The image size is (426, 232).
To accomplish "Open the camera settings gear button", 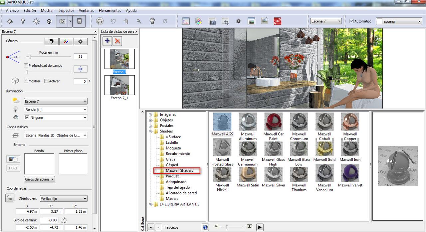I will tap(80, 41).
